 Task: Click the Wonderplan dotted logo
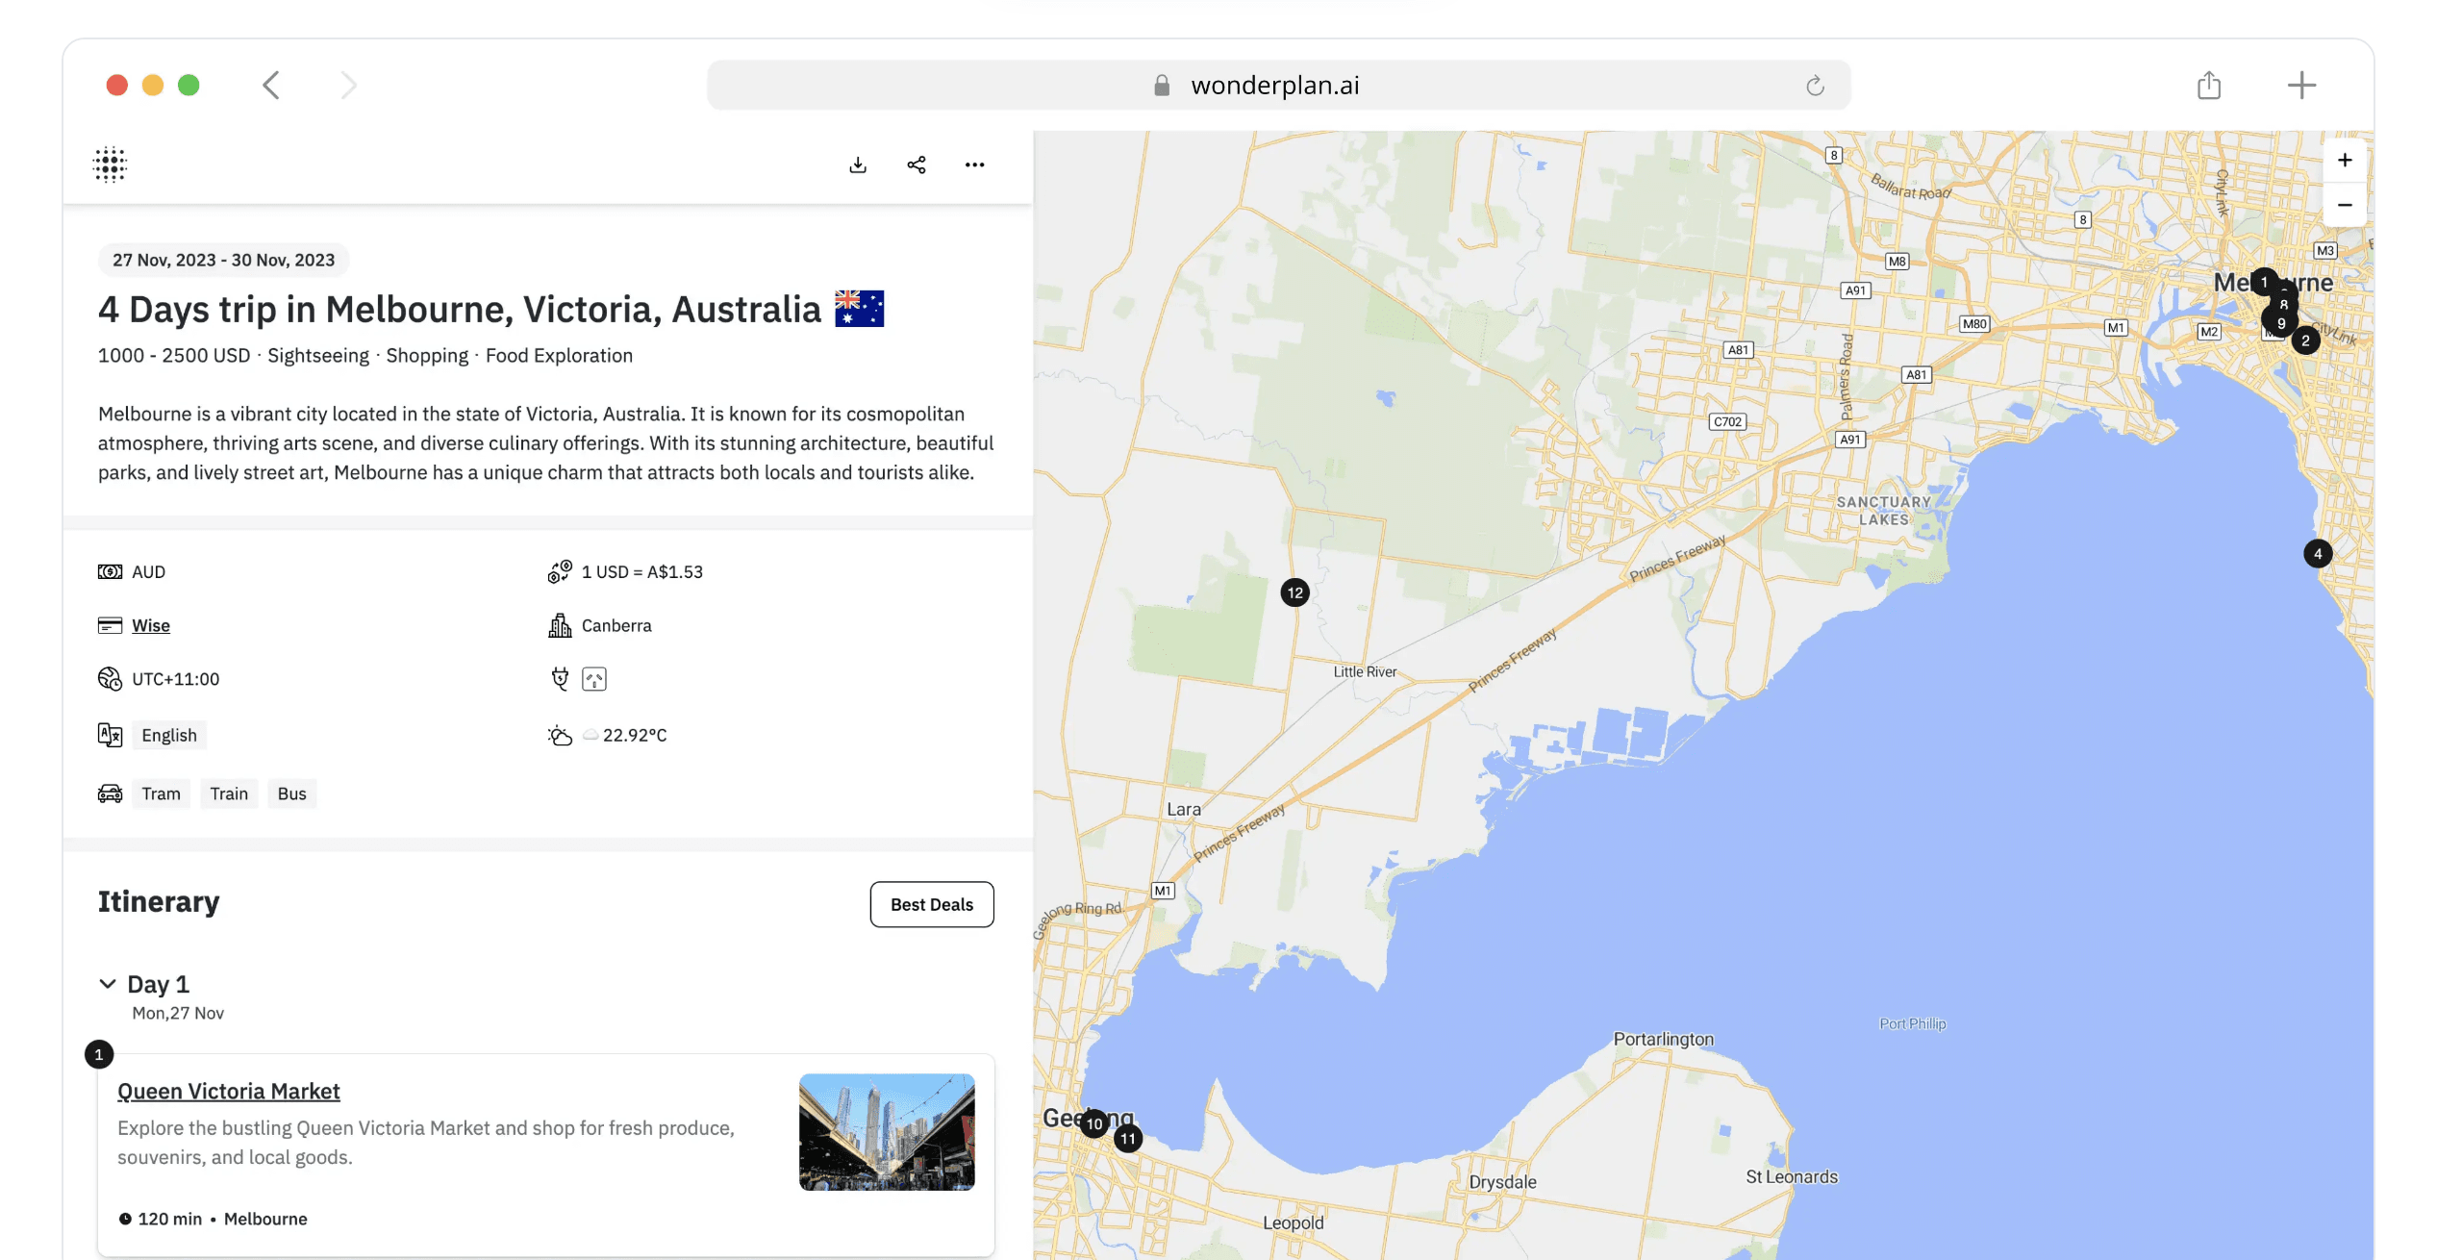110,164
